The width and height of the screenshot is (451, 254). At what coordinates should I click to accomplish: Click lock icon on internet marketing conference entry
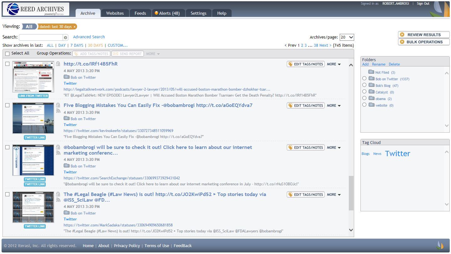(58, 147)
